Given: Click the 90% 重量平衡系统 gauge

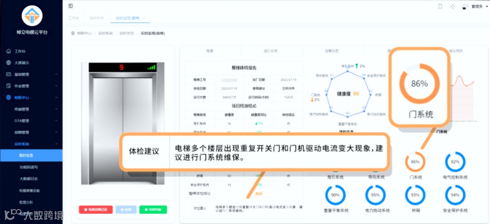Looking at the screenshot, I should pyautogui.click(x=335, y=195).
